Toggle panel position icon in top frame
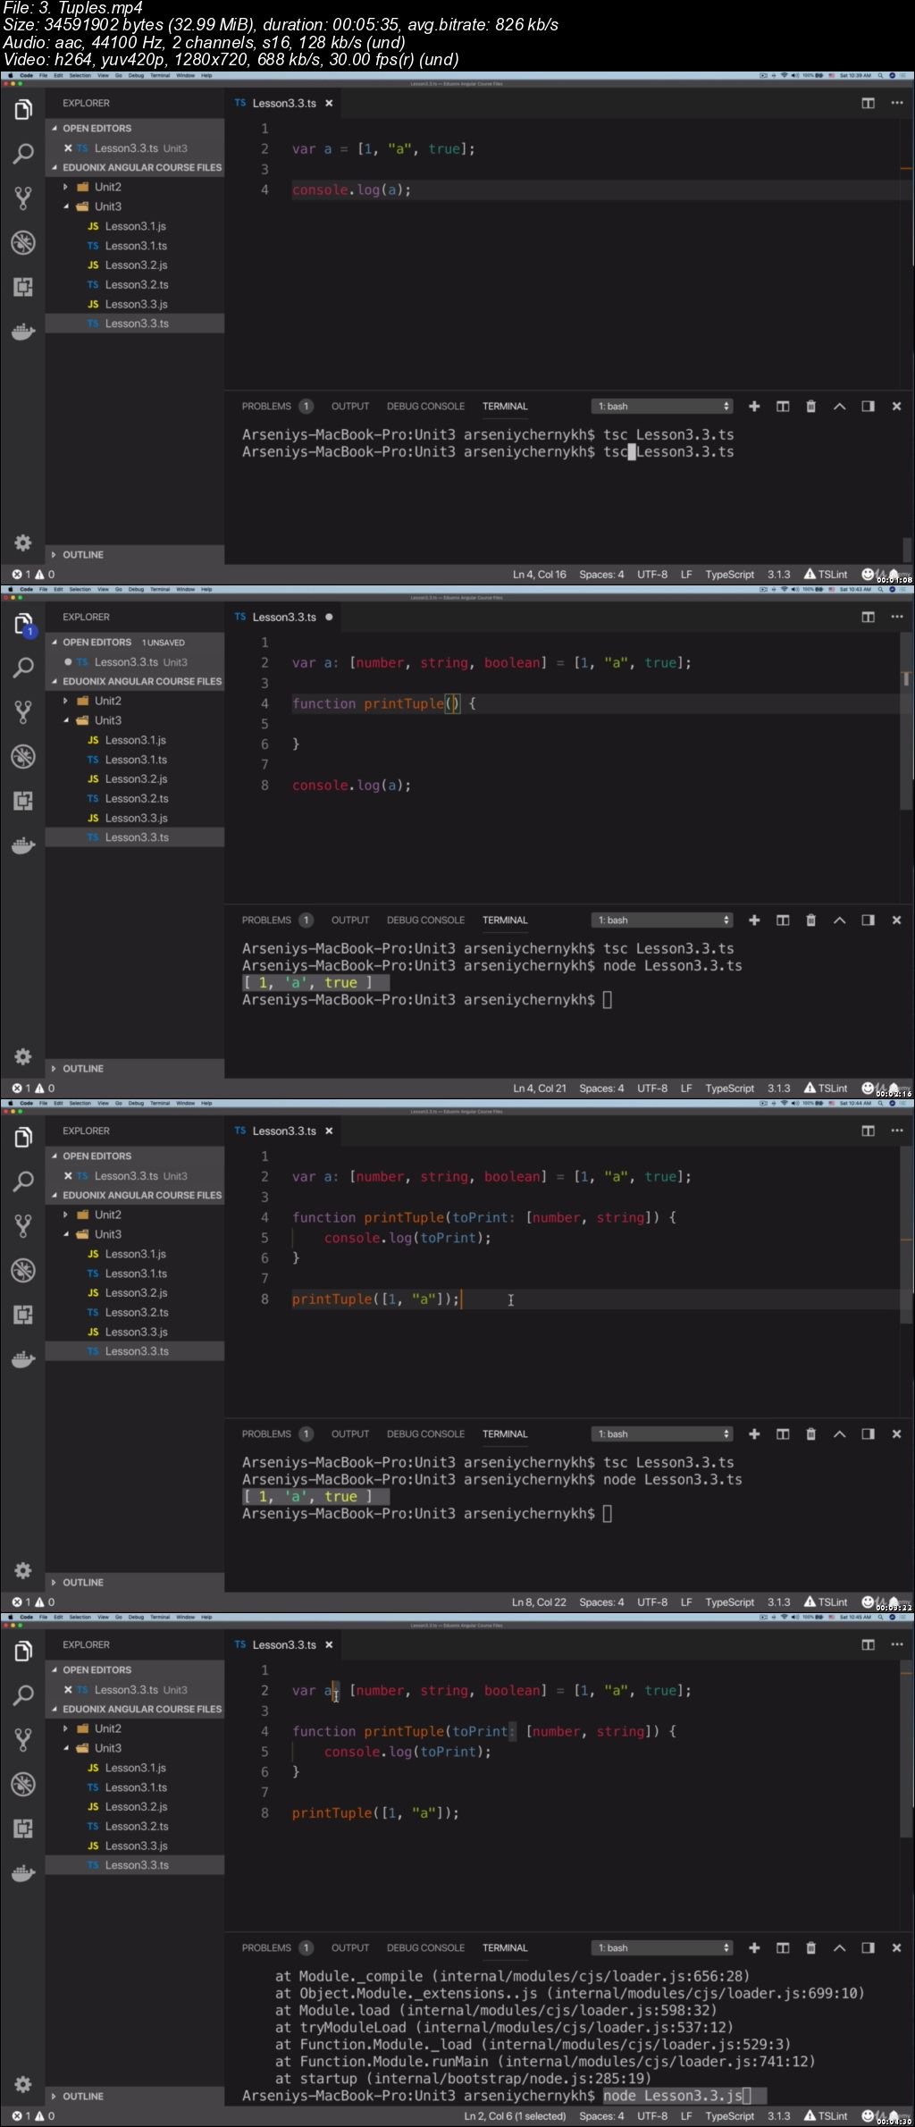 868,406
